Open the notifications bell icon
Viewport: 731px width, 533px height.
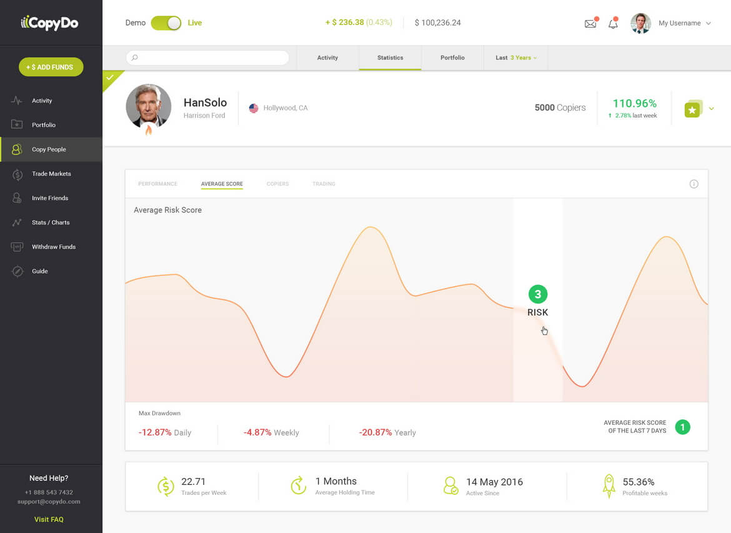click(613, 23)
